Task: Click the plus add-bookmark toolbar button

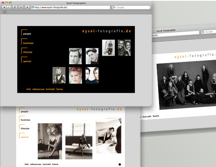Action: [27, 7]
